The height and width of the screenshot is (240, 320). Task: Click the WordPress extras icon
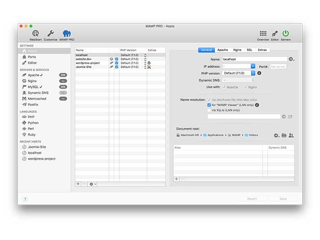click(149, 63)
